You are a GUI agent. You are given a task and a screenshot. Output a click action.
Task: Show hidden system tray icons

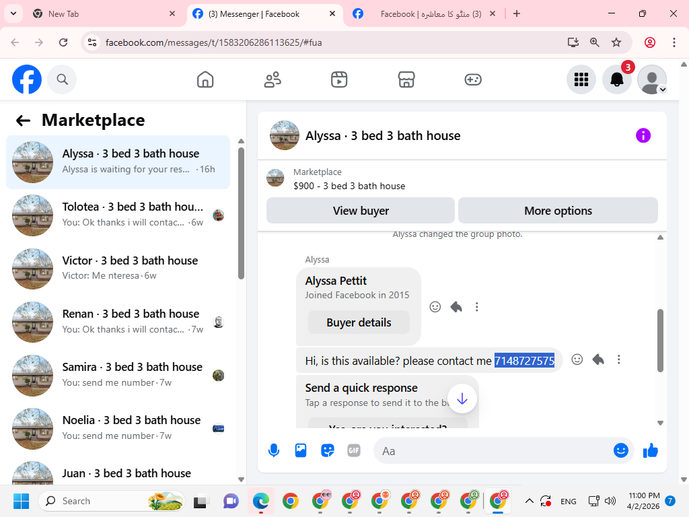[530, 501]
